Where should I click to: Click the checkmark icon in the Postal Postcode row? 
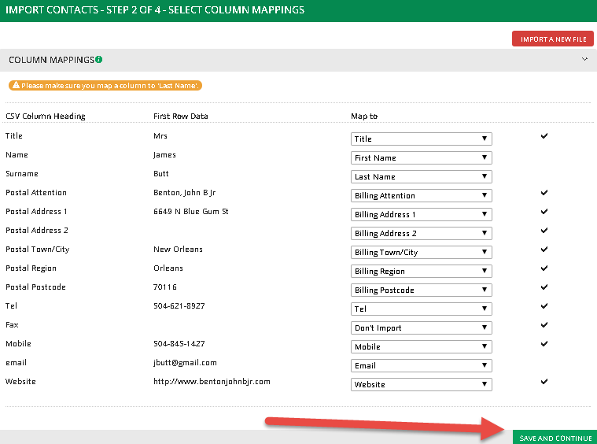(544, 287)
